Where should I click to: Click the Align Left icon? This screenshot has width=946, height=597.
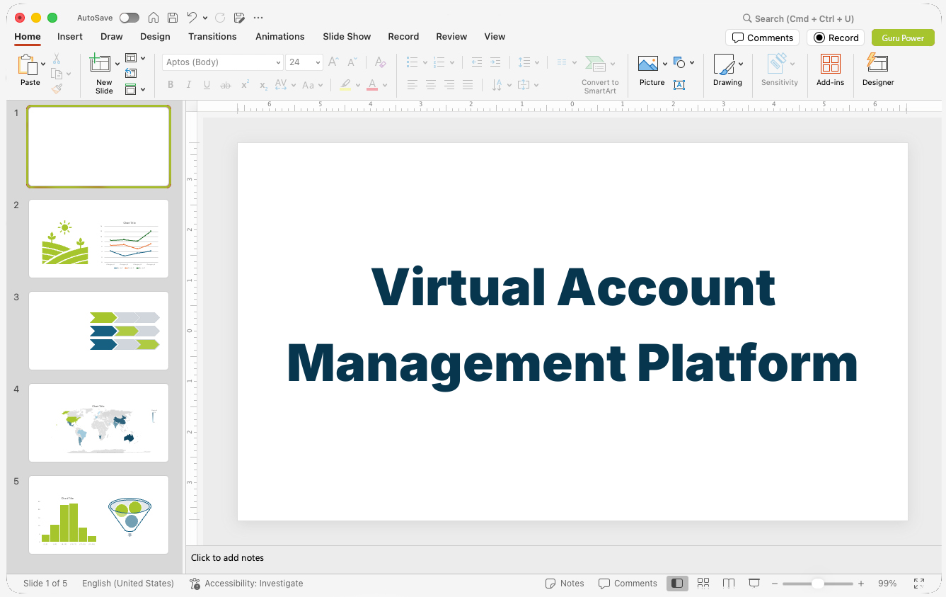coord(412,85)
